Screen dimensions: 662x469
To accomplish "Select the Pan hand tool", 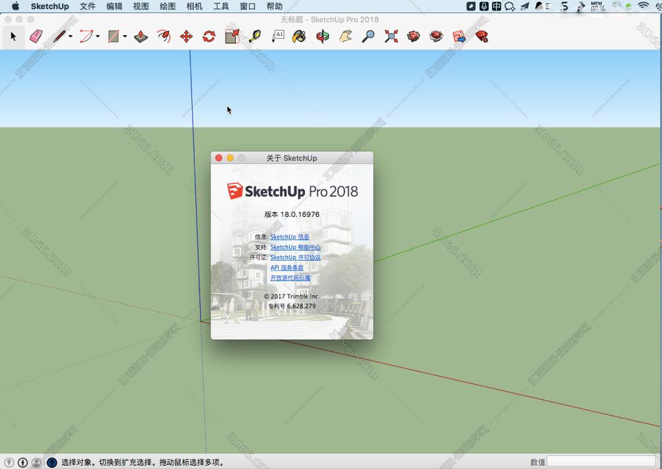I will tap(346, 36).
